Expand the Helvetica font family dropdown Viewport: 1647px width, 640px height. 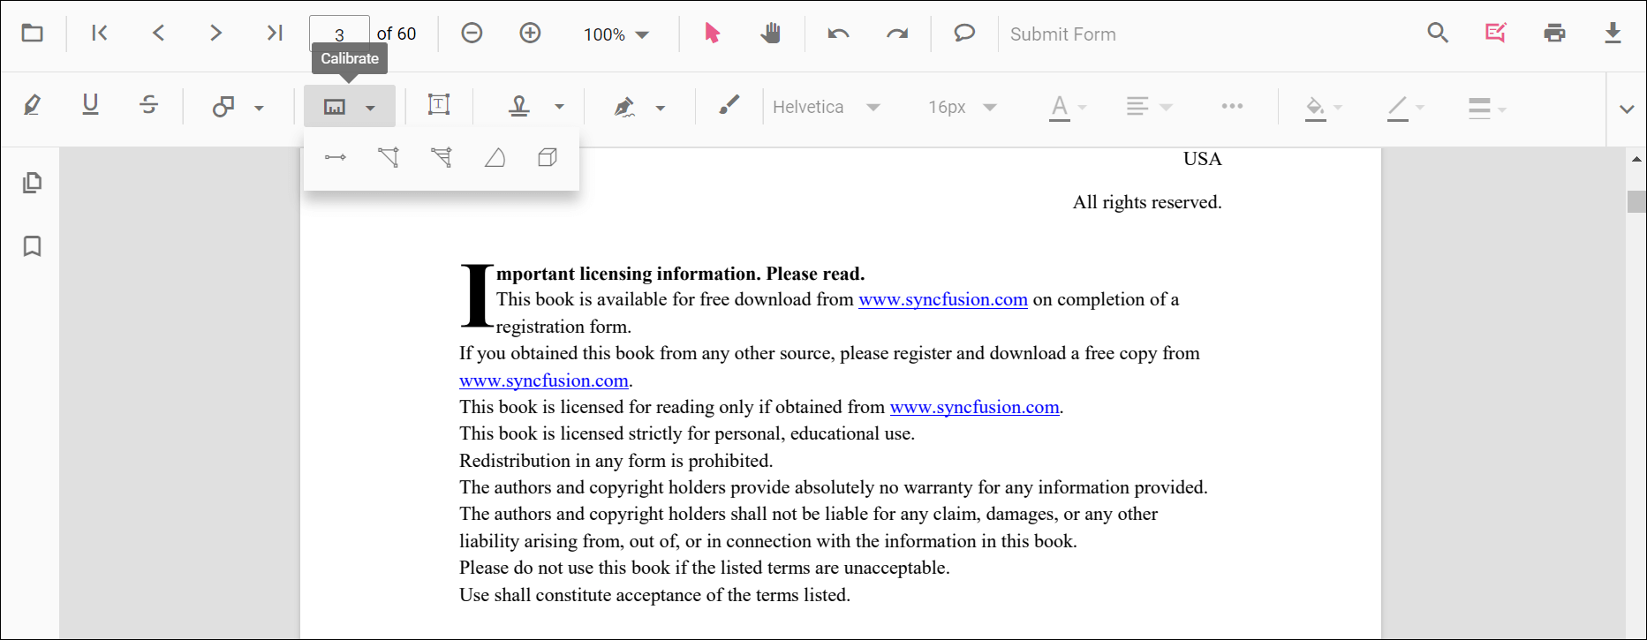826,107
